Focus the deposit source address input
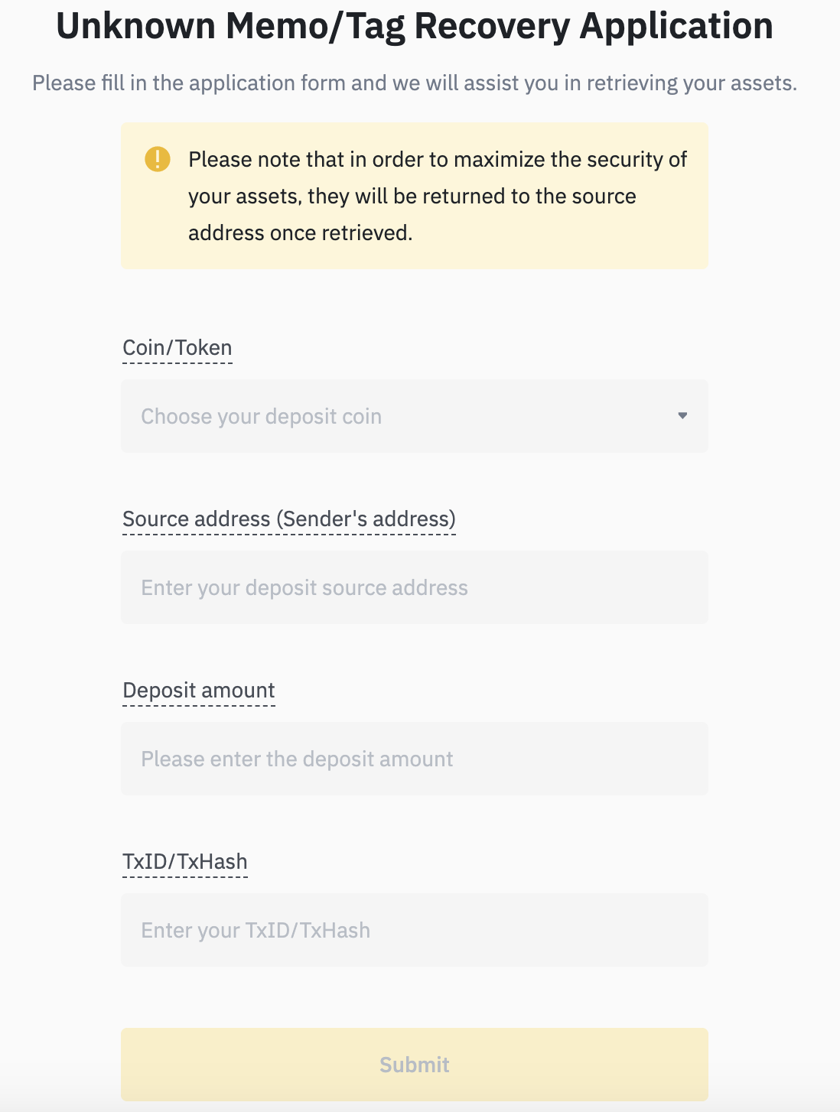 pos(414,587)
